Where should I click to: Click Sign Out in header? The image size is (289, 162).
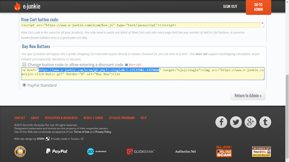pyautogui.click(x=230, y=6)
